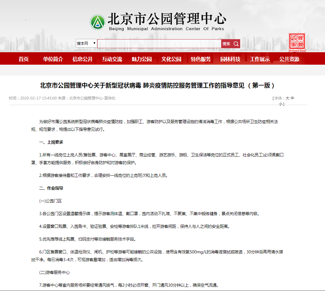This screenshot has width=325, height=291.
Task: Open the 互动交流 navigation item
Action: [112, 59]
